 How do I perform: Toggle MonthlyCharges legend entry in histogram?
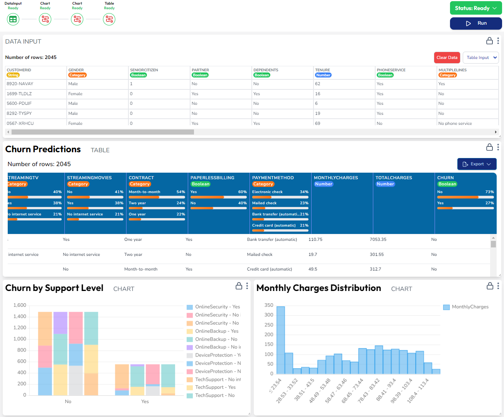(x=466, y=307)
